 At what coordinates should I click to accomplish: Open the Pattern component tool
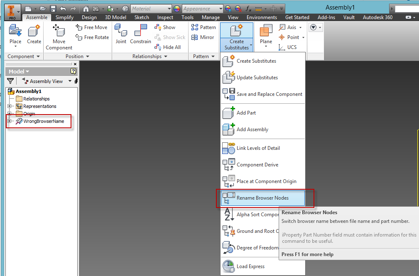[x=203, y=27]
